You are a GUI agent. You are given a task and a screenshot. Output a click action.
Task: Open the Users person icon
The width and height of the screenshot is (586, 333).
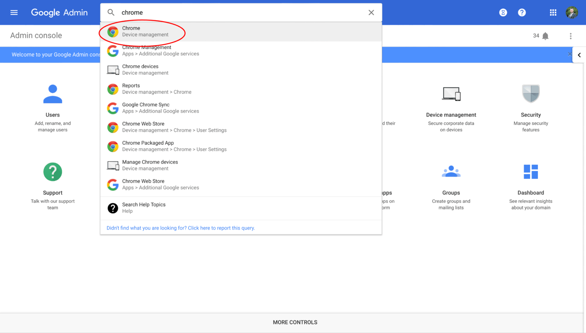pyautogui.click(x=53, y=94)
